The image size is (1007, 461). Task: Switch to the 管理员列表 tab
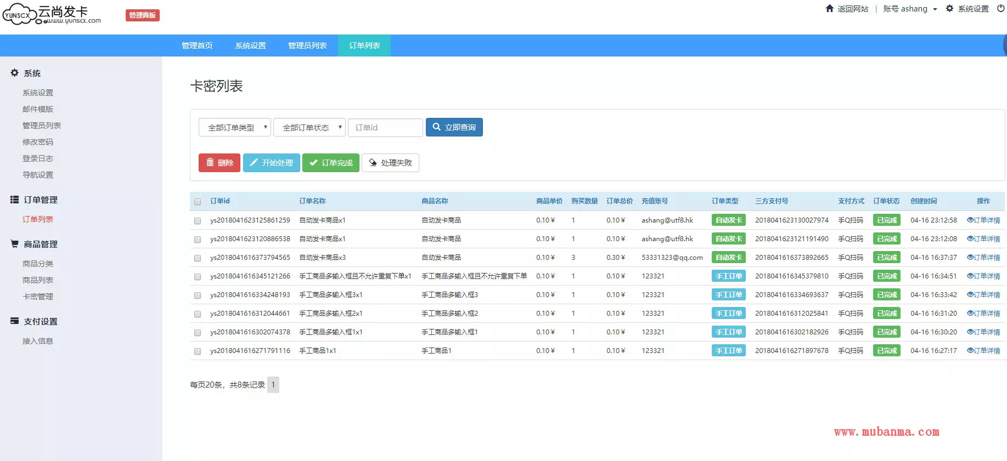307,45
